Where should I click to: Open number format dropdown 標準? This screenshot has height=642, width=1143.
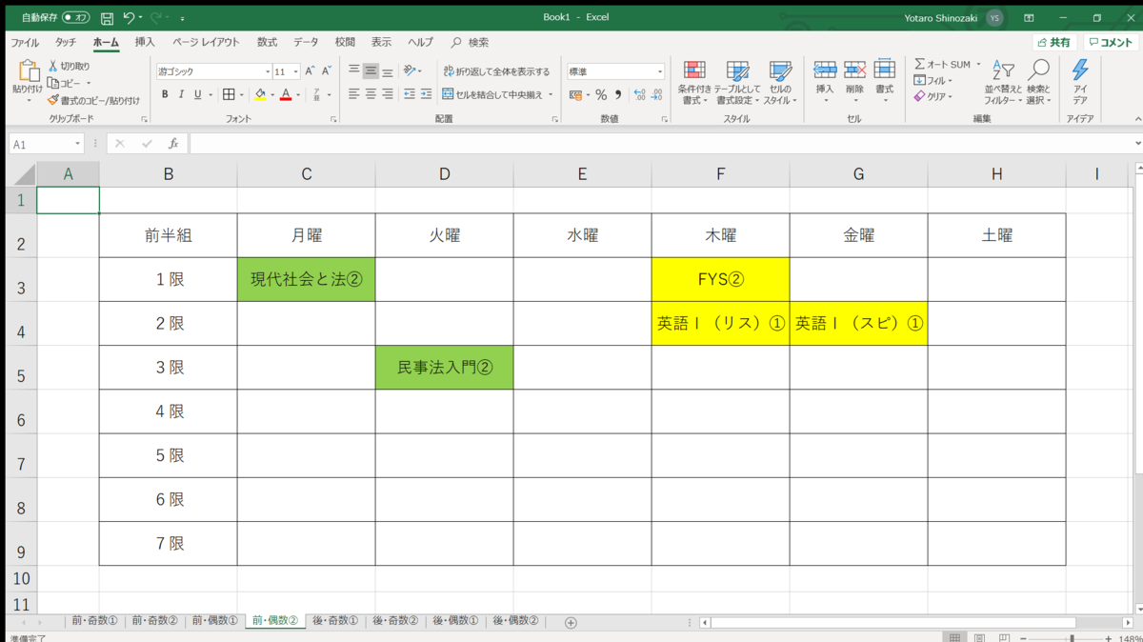tap(659, 71)
